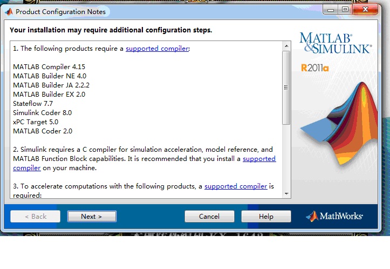Select the text MATLAB Compiler 4.15
Viewport: 390px width, 269px height.
click(x=49, y=67)
